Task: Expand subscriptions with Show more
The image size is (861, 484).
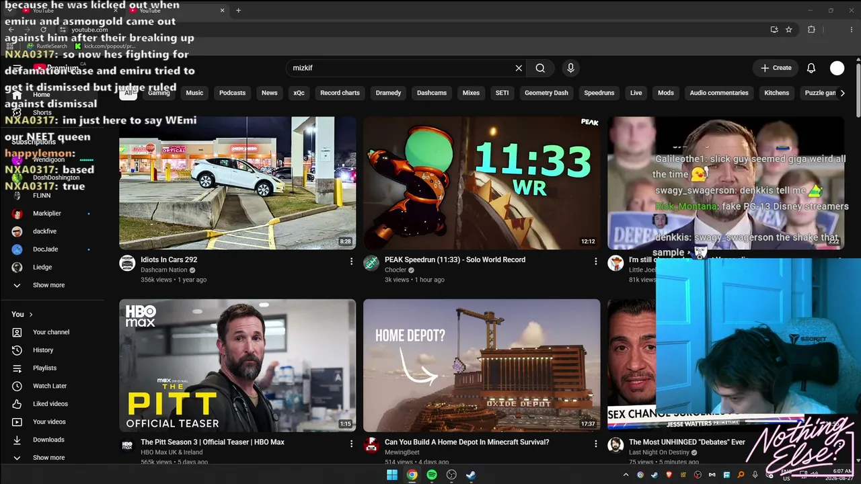Action: pos(48,285)
